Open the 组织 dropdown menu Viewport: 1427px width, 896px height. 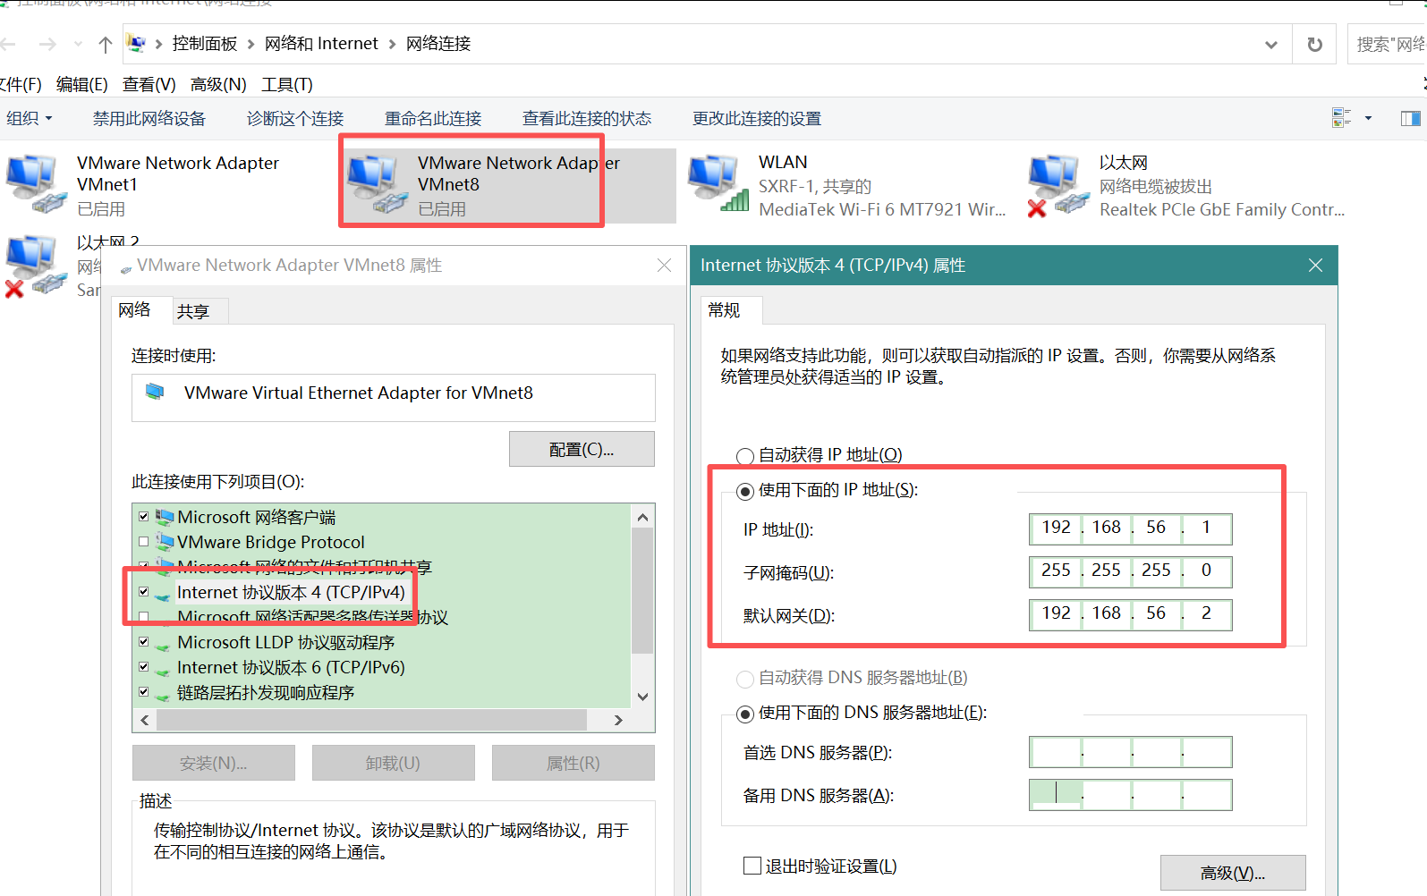(30, 118)
